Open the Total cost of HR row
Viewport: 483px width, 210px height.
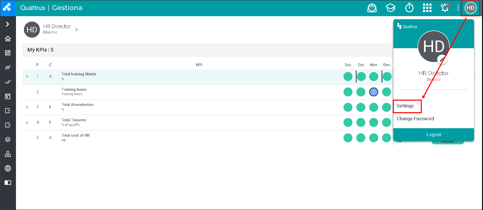click(76, 135)
